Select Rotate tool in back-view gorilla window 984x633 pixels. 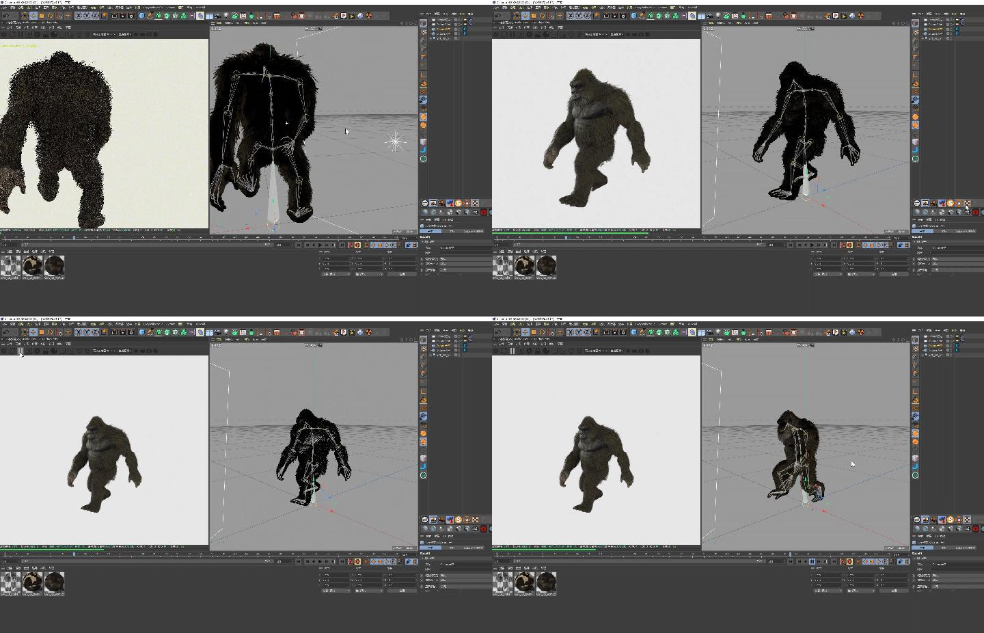[49, 15]
